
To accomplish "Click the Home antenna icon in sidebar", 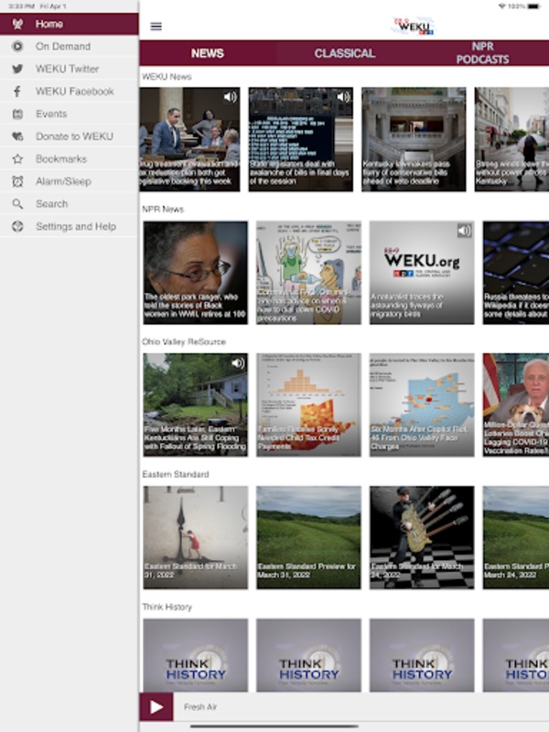I will (17, 24).
